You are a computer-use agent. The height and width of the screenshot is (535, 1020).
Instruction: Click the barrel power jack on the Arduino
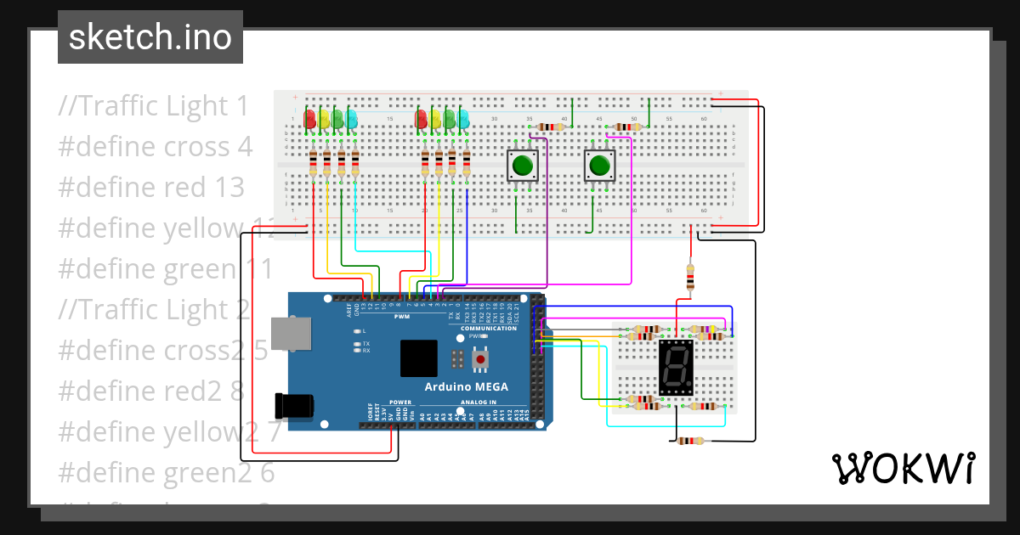click(293, 406)
